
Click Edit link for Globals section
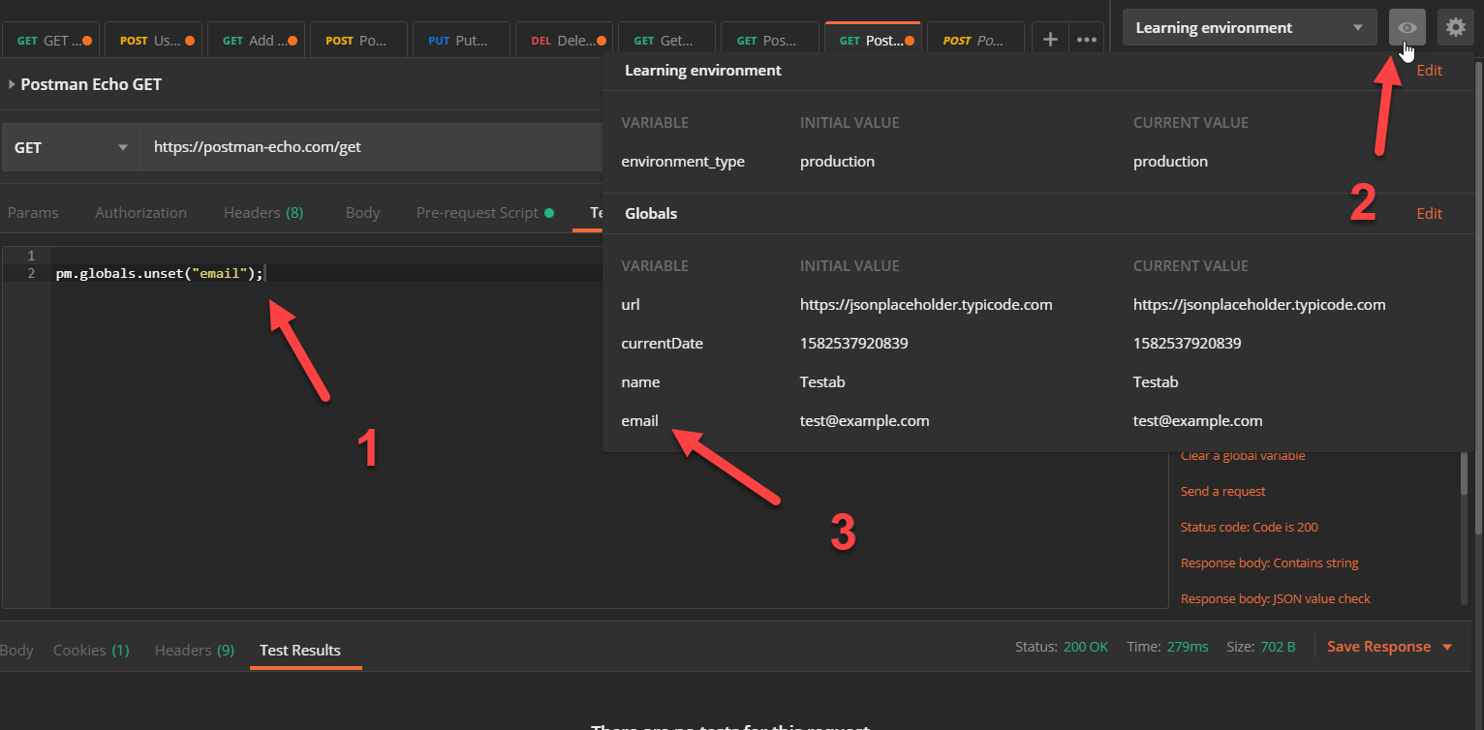pos(1430,213)
